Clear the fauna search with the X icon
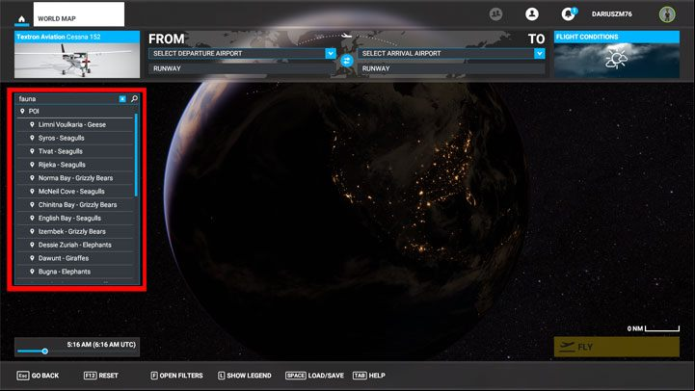Image resolution: width=695 pixels, height=391 pixels. coord(122,99)
